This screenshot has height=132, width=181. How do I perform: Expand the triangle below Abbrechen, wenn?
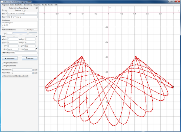tap(2, 55)
